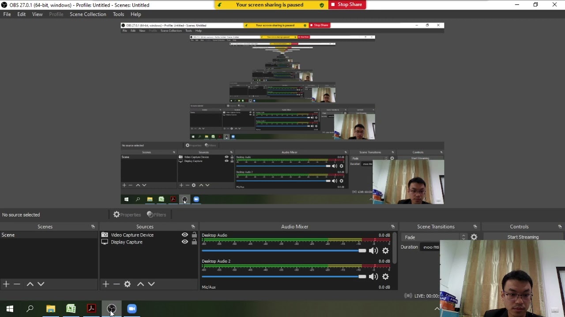Open the Fade transition dropdown
This screenshot has height=317, width=565.
pos(434,237)
